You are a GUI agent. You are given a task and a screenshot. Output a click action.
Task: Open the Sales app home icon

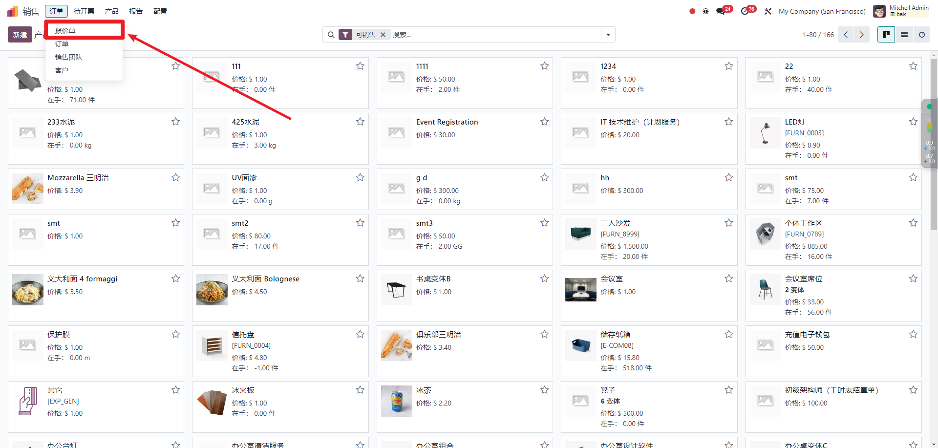(13, 11)
